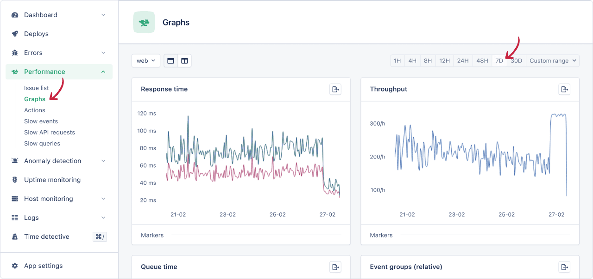Click the Host monitoring icon
593x279 pixels.
15,199
